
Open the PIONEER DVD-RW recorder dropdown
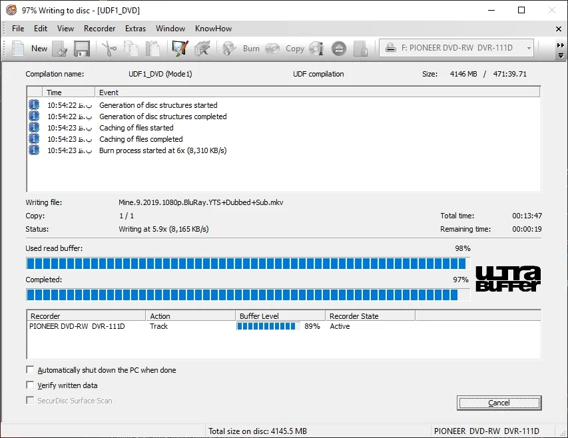click(457, 49)
